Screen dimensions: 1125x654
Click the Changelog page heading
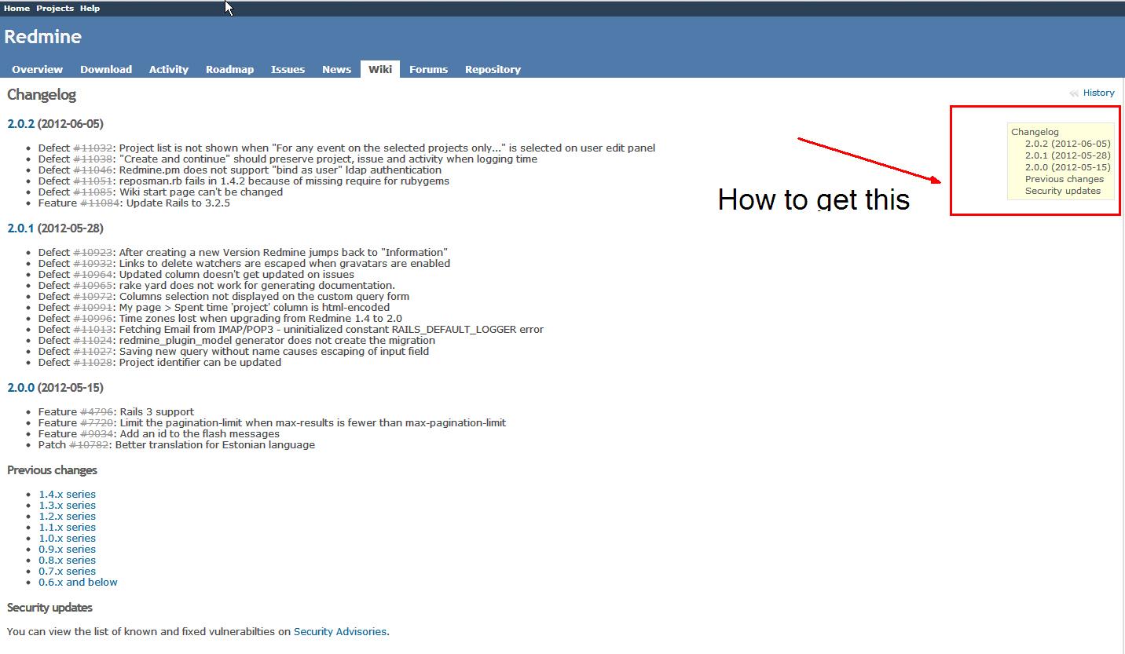pos(42,95)
